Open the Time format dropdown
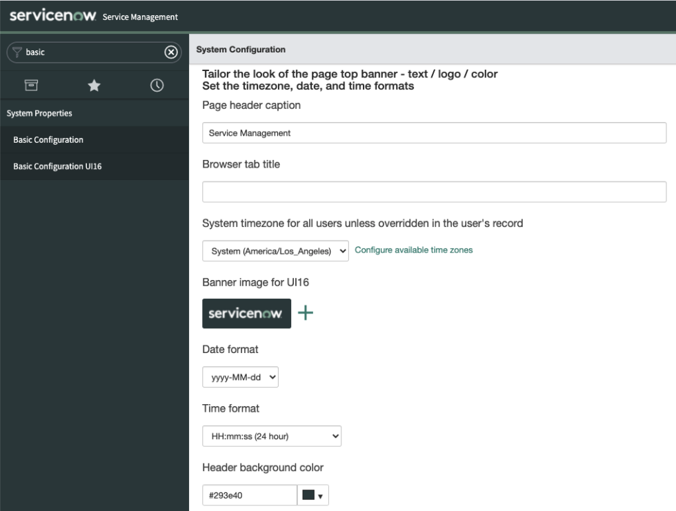 pyautogui.click(x=272, y=437)
